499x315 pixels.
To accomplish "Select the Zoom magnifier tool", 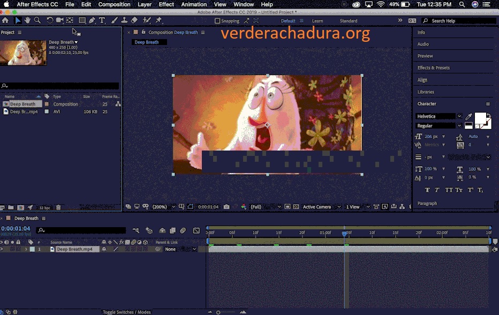I will point(37,20).
